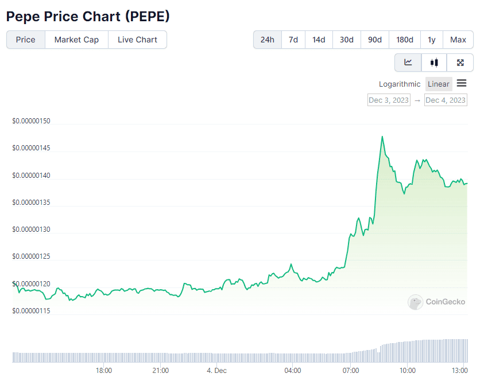Open the Dec 4, 2023 date picker
The height and width of the screenshot is (385, 484).
(446, 100)
